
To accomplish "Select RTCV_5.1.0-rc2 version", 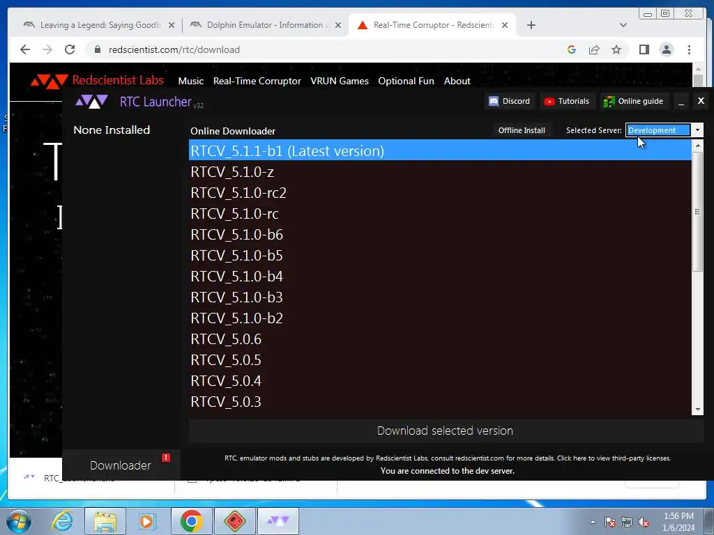I will [x=440, y=192].
